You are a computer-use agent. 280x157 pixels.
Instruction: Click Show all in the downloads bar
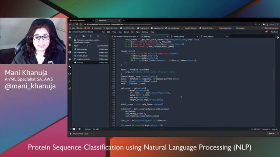(x=271, y=133)
